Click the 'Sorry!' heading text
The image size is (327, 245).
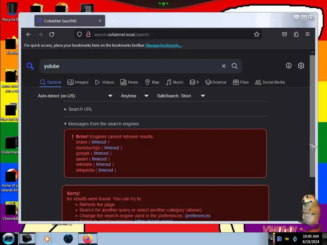tap(73, 193)
